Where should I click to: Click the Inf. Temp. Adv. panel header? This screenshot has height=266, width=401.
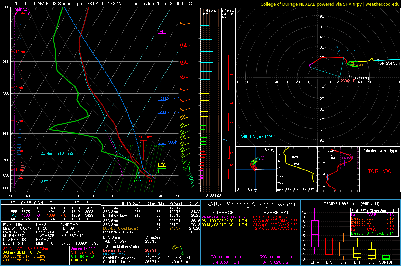click(227, 14)
